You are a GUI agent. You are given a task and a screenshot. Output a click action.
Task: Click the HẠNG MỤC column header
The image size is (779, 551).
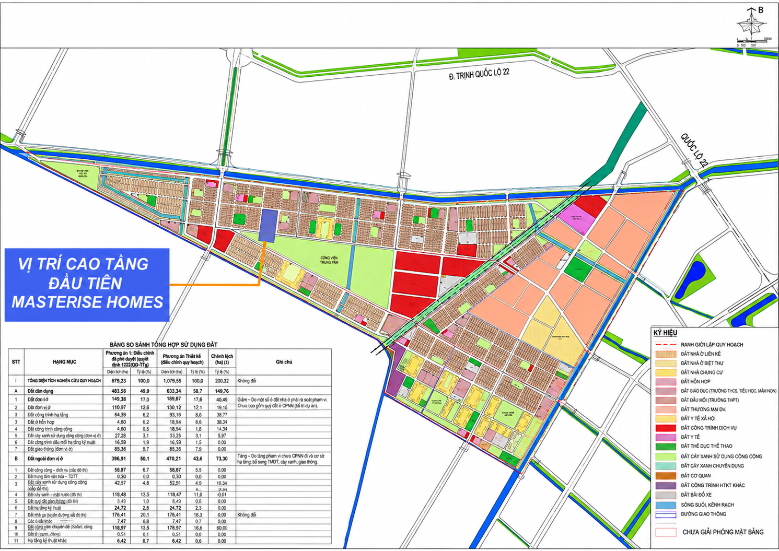[x=64, y=361]
